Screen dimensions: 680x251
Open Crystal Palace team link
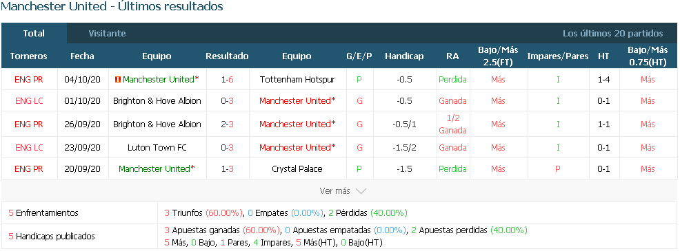(297, 168)
